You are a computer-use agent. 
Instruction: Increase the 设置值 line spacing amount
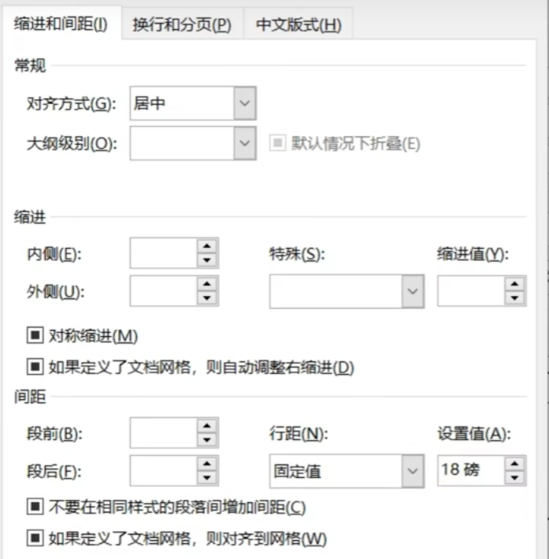tap(514, 464)
